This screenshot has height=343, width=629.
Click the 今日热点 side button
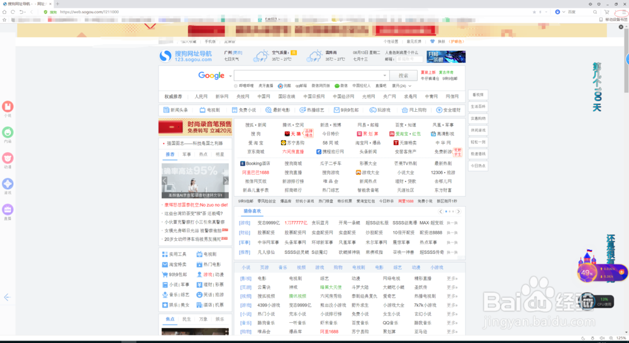[x=478, y=165]
